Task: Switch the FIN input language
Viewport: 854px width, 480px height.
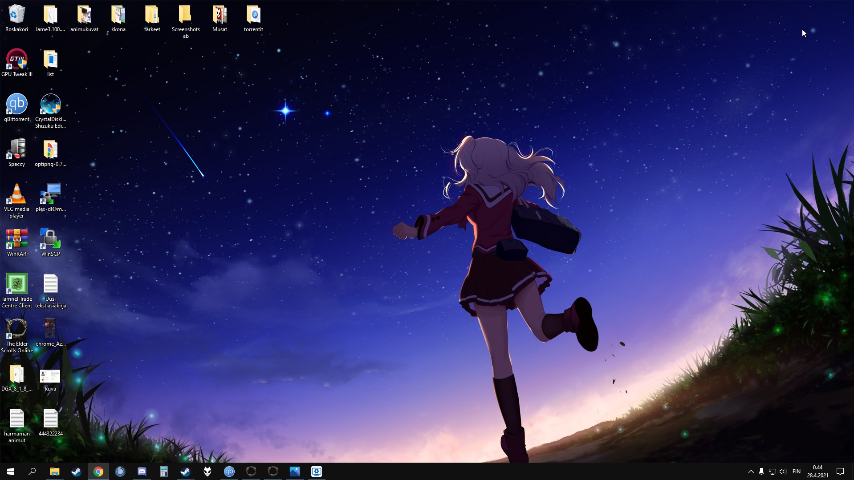Action: (x=797, y=472)
